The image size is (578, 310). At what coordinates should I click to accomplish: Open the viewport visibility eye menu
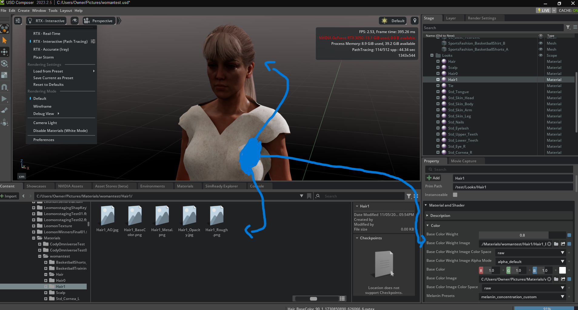coord(75,21)
